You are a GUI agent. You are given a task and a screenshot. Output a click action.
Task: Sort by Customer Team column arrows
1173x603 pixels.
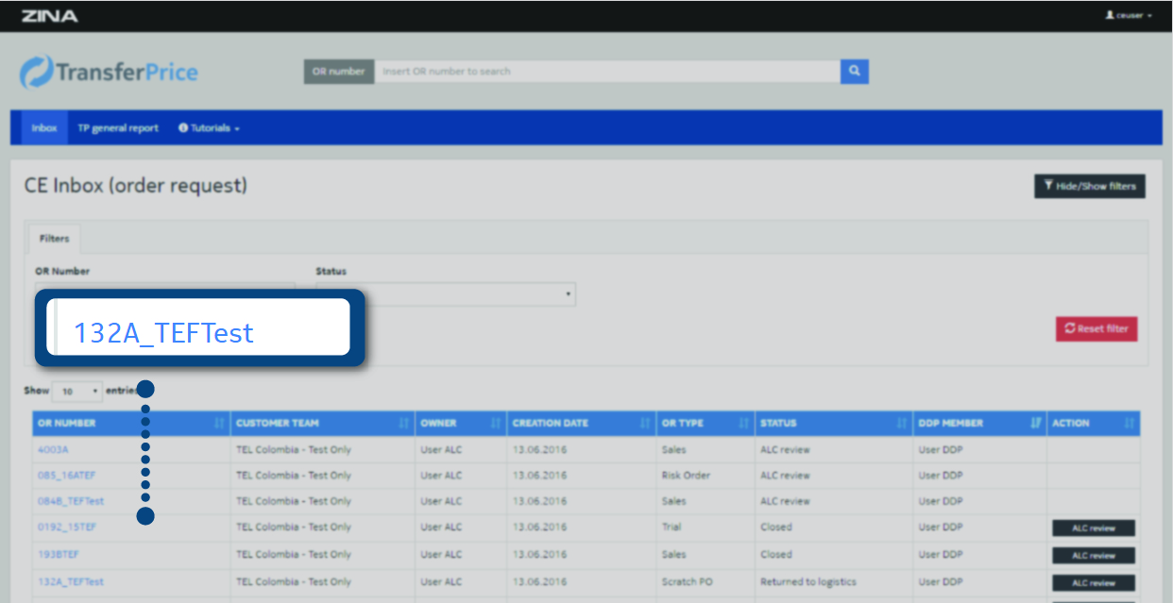(404, 424)
